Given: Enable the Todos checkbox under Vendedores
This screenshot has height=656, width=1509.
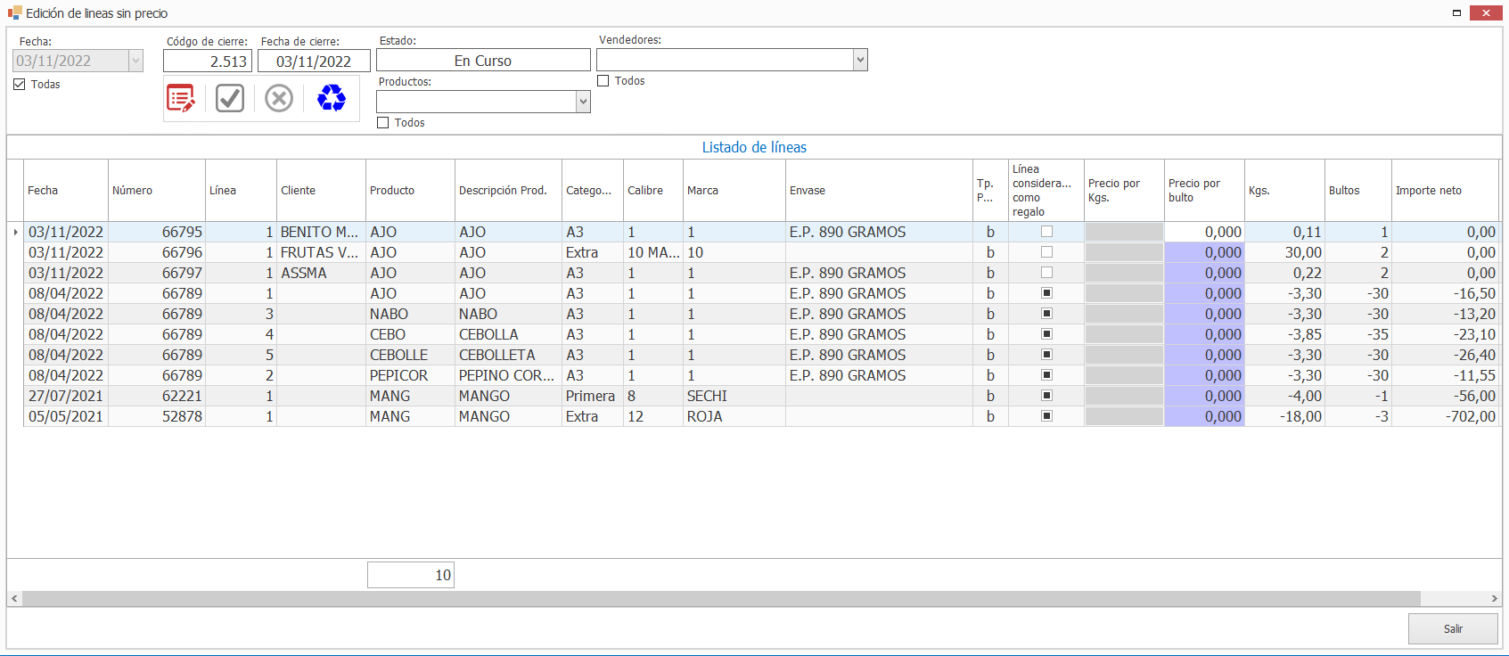Looking at the screenshot, I should click(603, 81).
